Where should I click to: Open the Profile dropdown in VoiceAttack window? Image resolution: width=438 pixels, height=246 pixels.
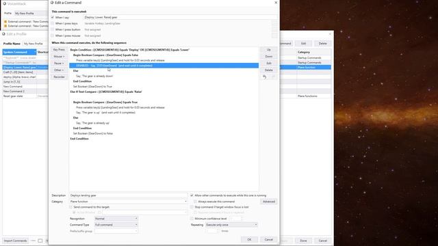pyautogui.click(x=31, y=14)
